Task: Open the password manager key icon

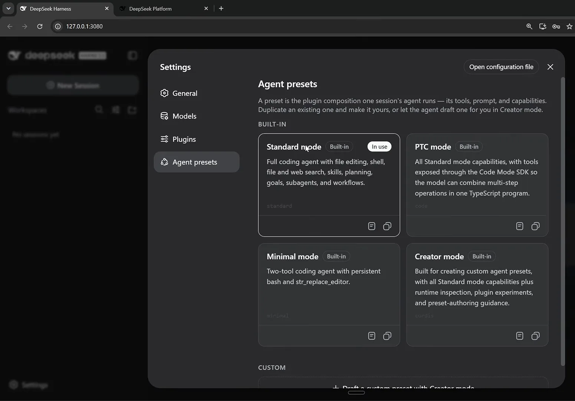Action: point(556,26)
